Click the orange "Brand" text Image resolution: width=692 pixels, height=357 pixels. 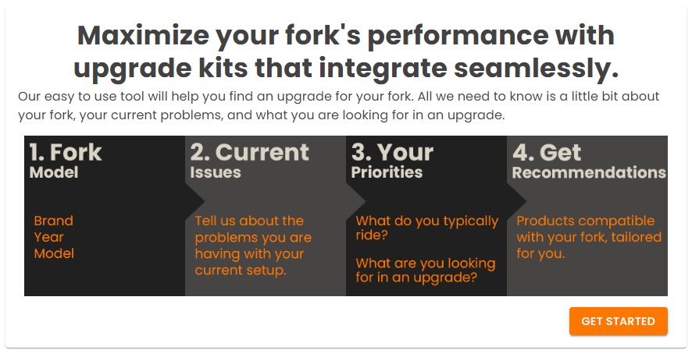click(x=54, y=221)
